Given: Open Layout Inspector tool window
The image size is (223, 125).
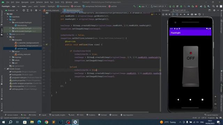Looking at the screenshot, I should [212, 115].
